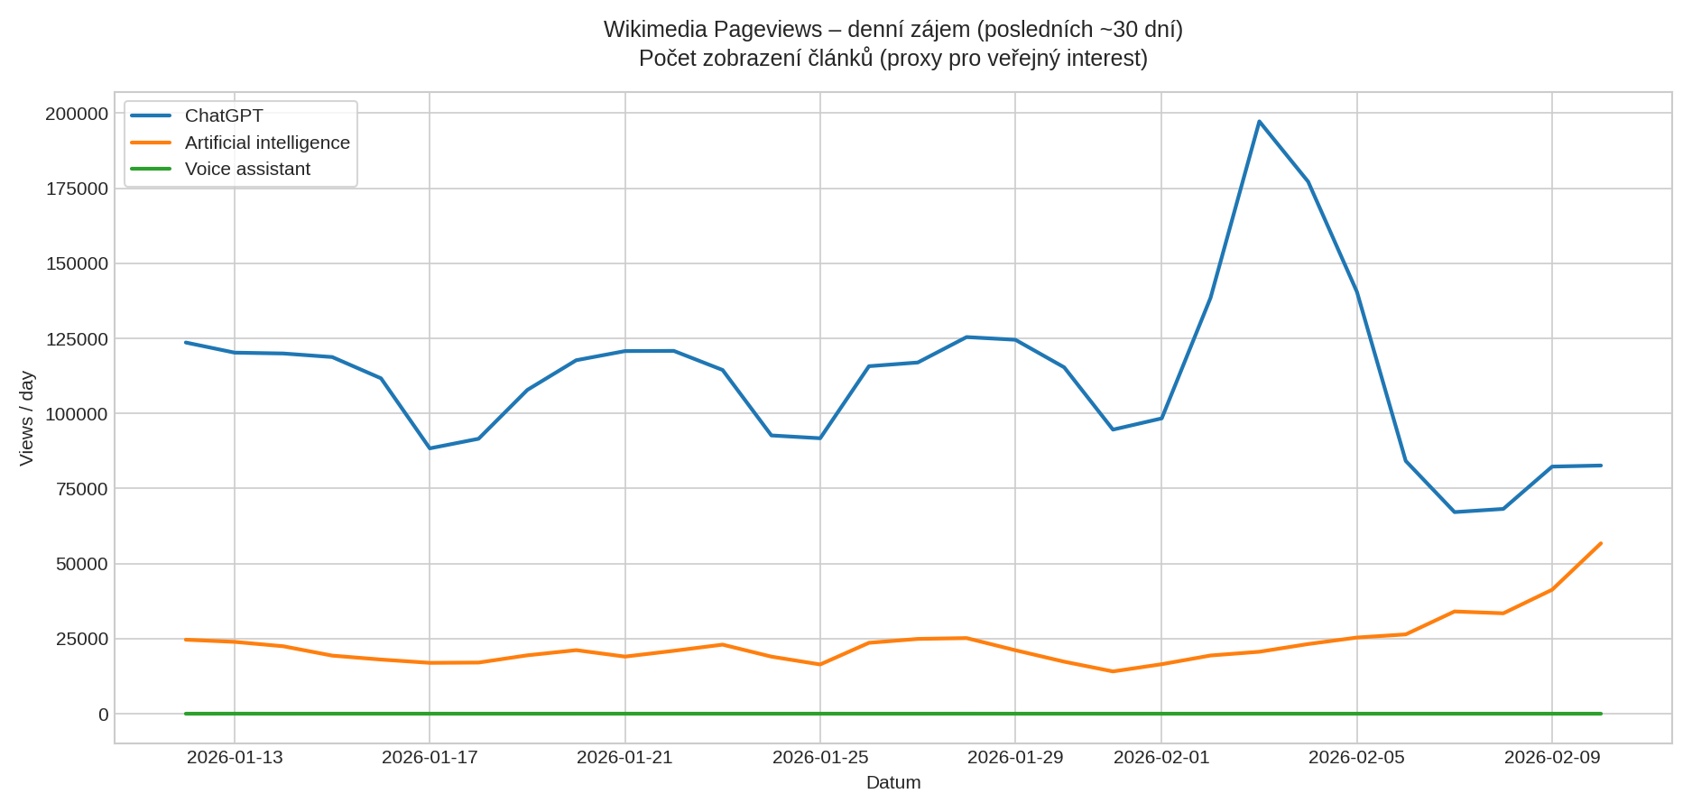Click the peak of the ChatGPT spike

(x=1261, y=120)
